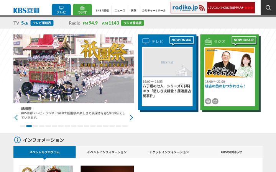Screen dimensions: 276x172
Task: Open the ラジオ番組表 button
Action: point(132,23)
